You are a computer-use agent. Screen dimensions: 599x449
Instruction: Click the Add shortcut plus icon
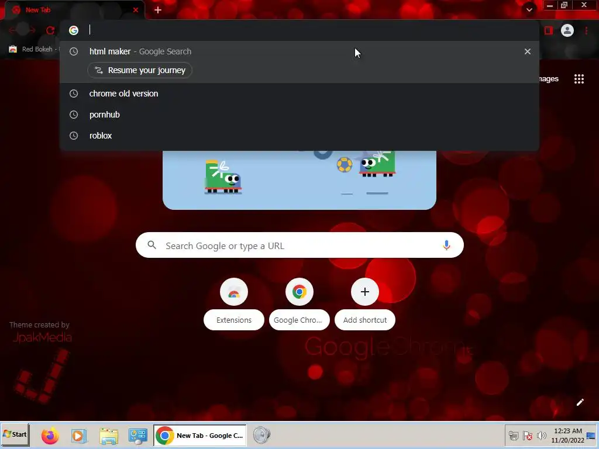[x=365, y=292]
